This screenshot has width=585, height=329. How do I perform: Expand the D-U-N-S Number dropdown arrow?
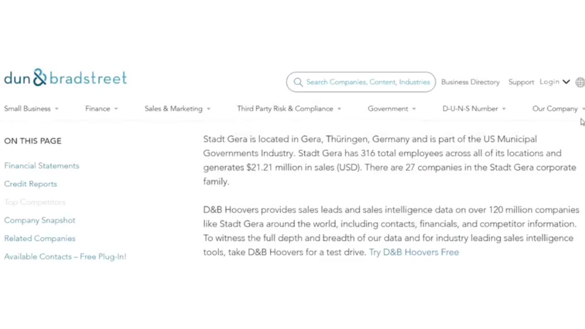tap(504, 109)
